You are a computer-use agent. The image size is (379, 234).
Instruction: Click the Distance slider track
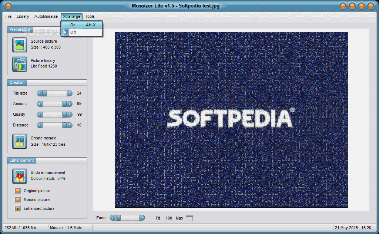click(x=55, y=125)
